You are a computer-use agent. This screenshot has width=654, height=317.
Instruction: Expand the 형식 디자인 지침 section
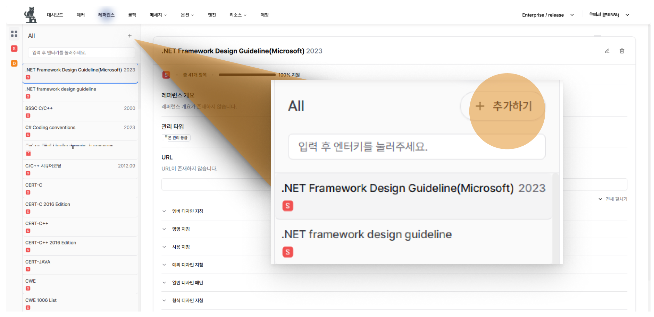(x=183, y=301)
